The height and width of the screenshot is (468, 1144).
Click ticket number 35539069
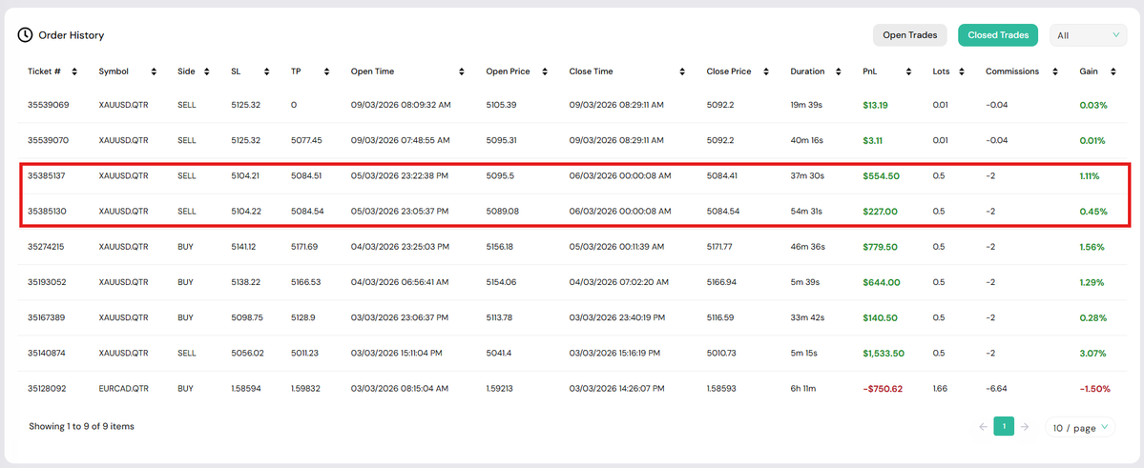48,105
